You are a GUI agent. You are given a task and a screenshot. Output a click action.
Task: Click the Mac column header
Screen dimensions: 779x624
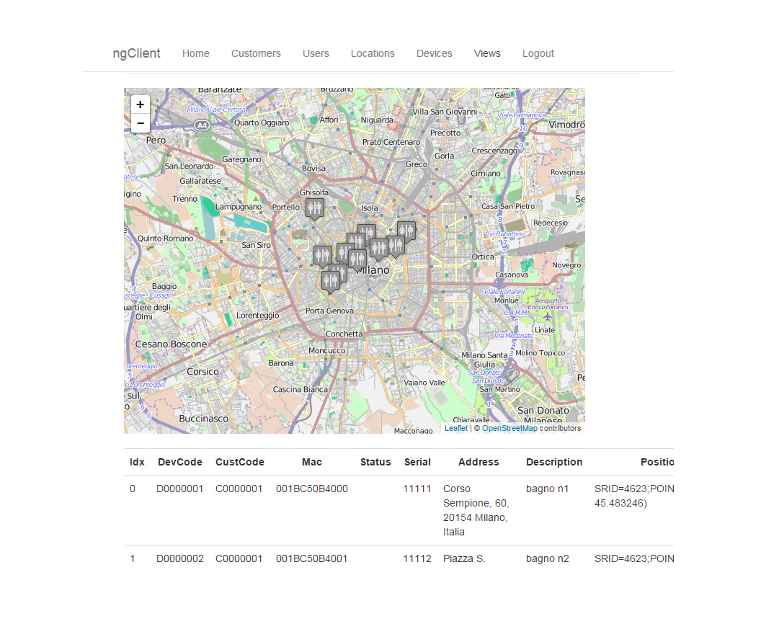[312, 462]
